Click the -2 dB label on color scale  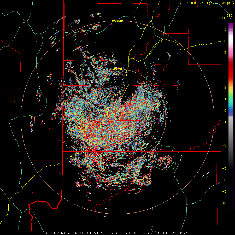pyautogui.click(x=224, y=134)
